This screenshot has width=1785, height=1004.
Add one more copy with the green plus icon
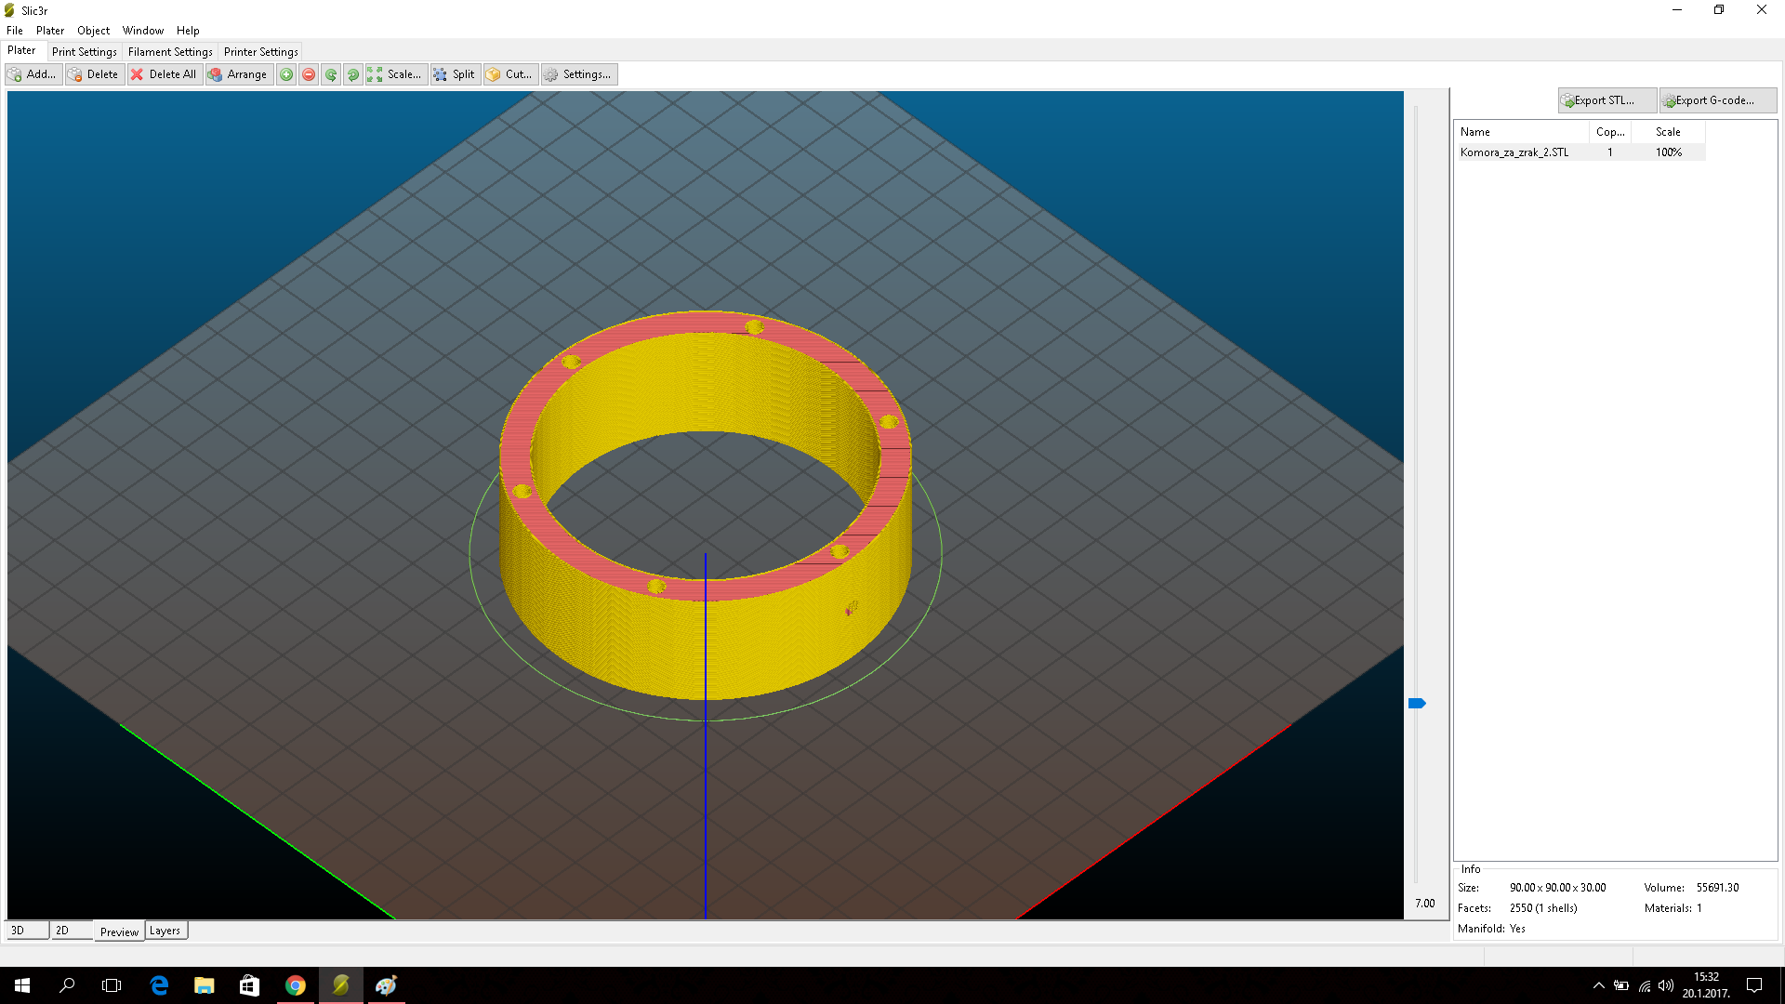[286, 74]
